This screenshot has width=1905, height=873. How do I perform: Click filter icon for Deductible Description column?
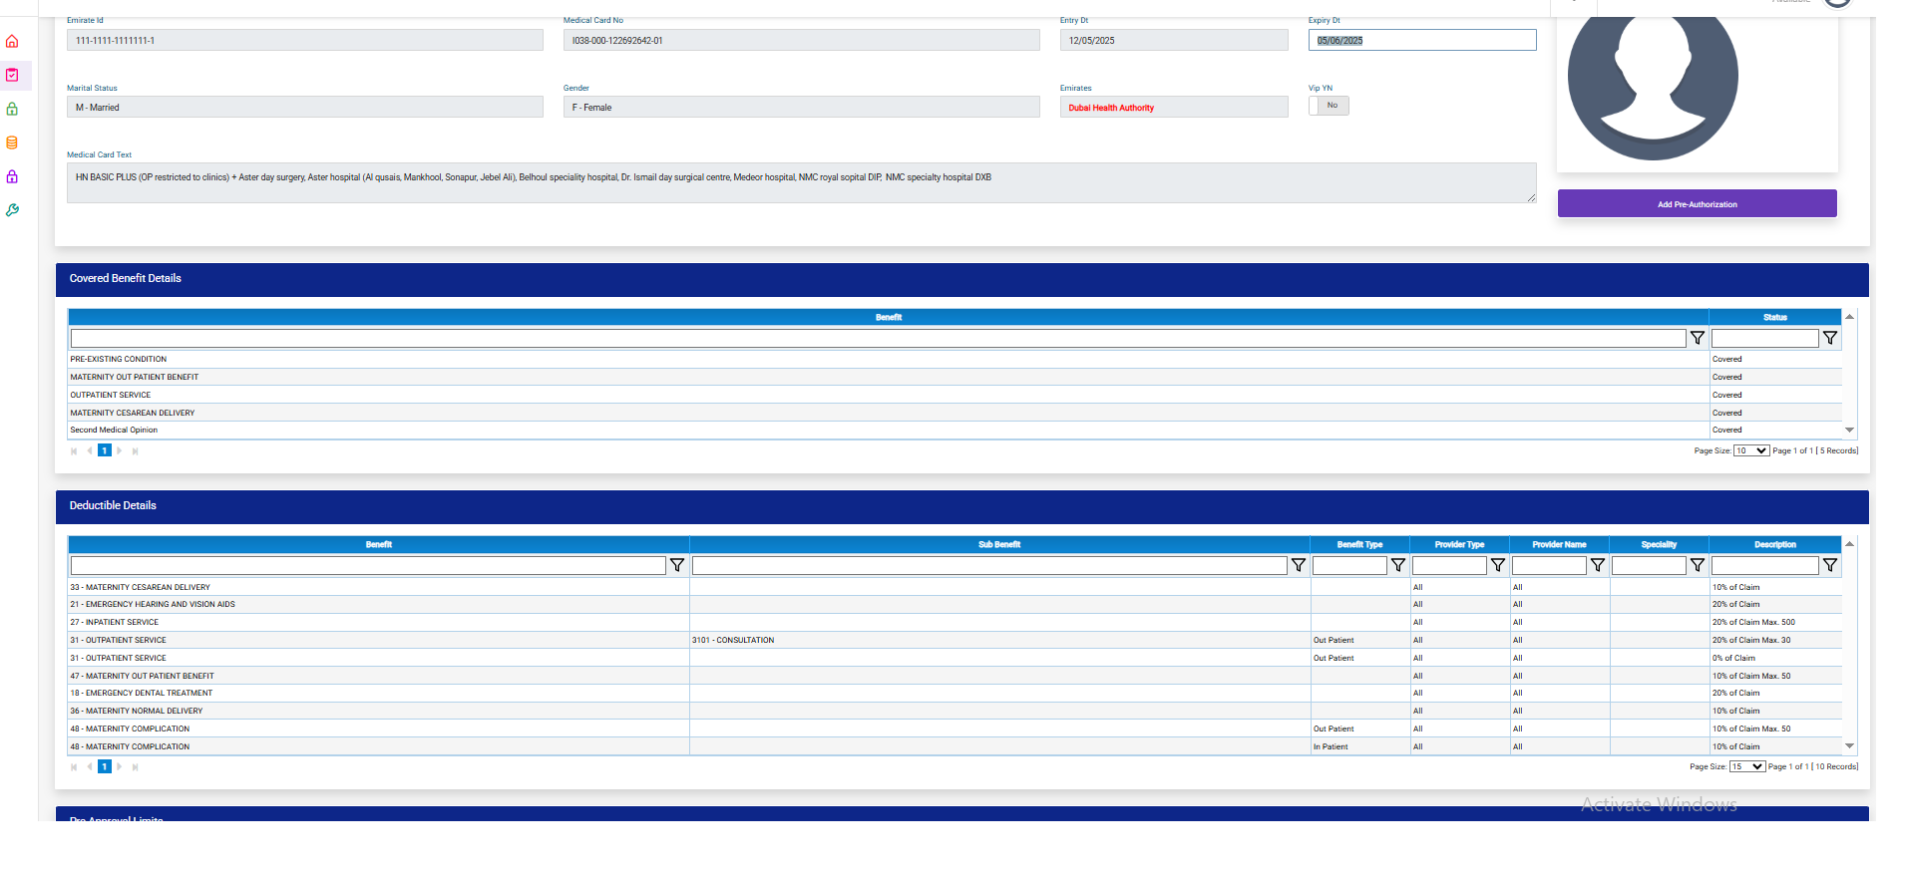(x=1829, y=566)
